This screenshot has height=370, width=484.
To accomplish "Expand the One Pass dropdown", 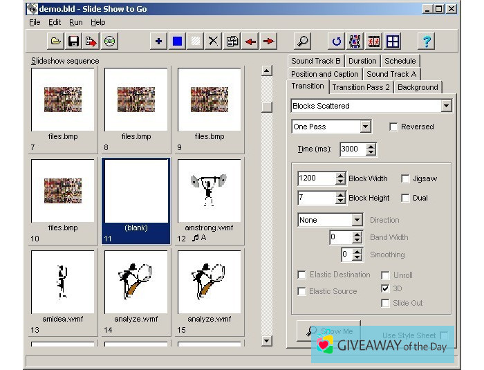I will (366, 127).
